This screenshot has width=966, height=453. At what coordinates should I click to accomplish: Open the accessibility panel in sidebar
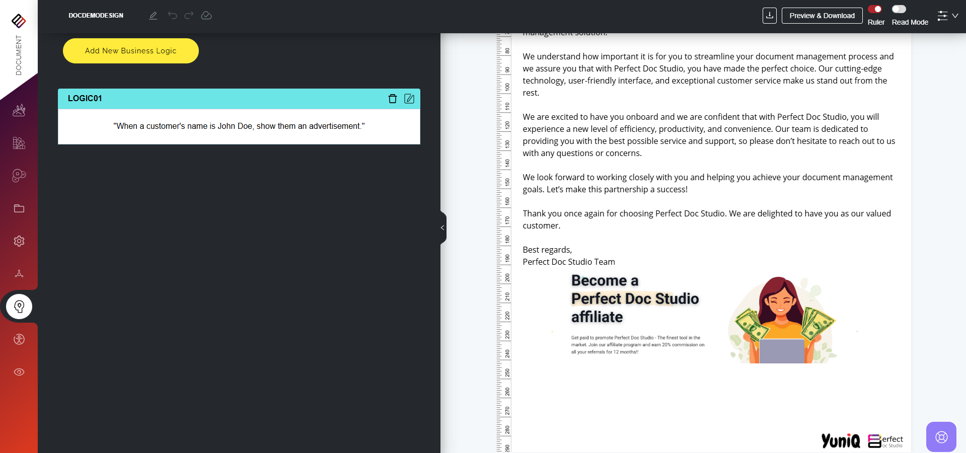point(19,339)
